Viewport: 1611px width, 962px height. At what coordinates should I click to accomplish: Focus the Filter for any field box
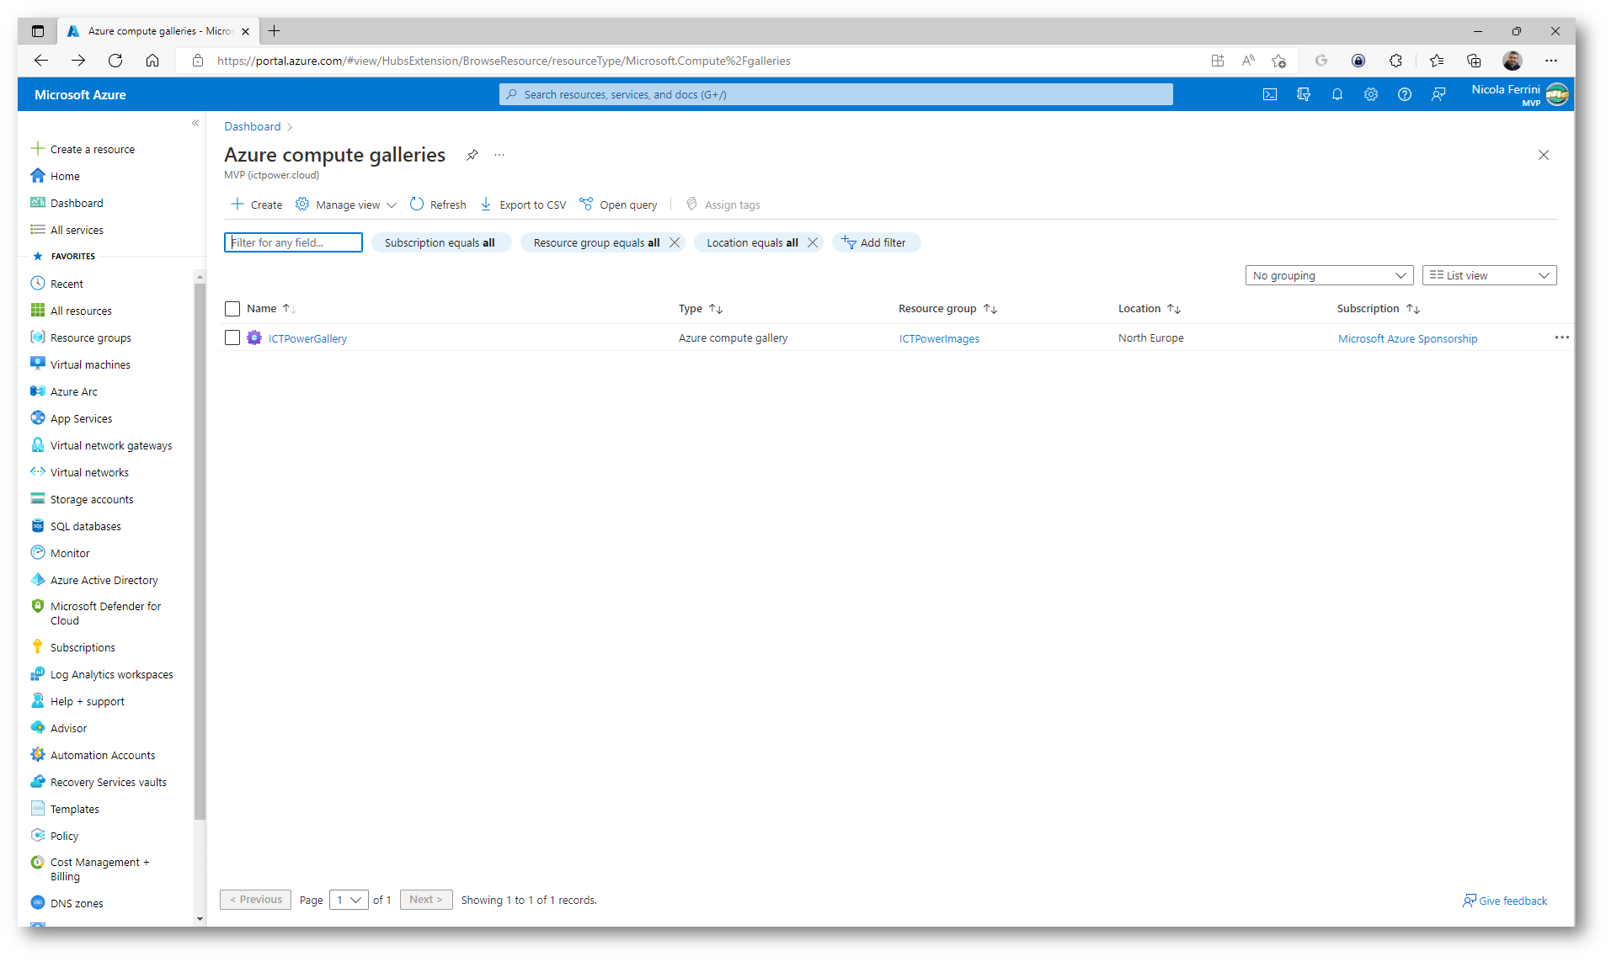point(293,242)
